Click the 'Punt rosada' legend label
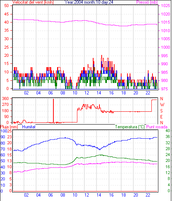 click(x=157, y=127)
